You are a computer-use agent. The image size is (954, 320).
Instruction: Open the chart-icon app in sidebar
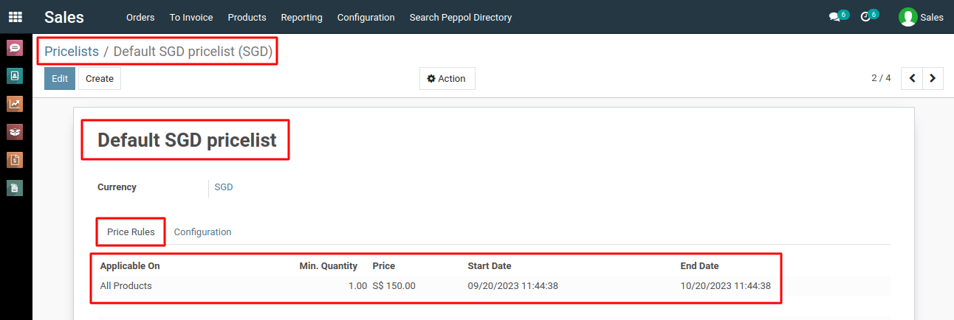click(15, 104)
